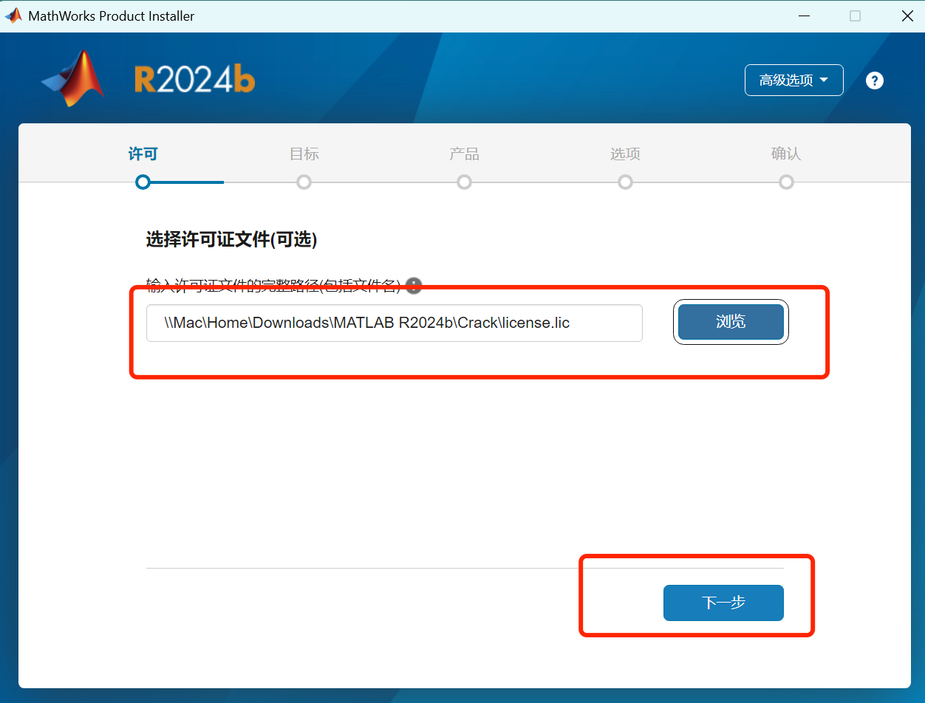Click the 下一步 button
This screenshot has height=703, width=925.
723,603
